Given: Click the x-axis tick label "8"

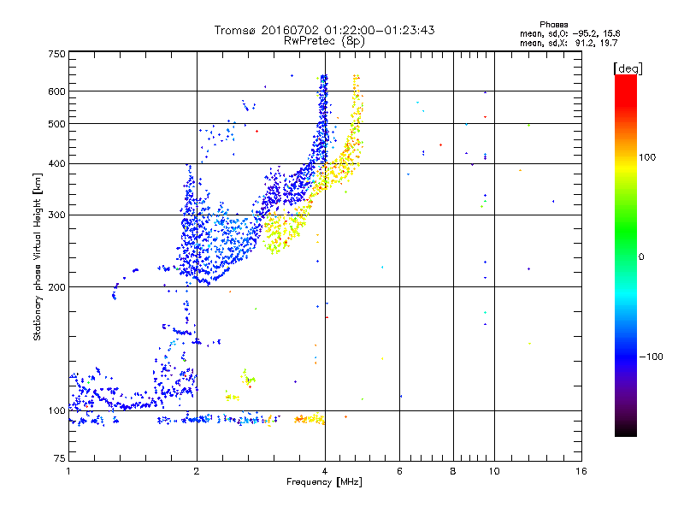Looking at the screenshot, I should [x=453, y=471].
